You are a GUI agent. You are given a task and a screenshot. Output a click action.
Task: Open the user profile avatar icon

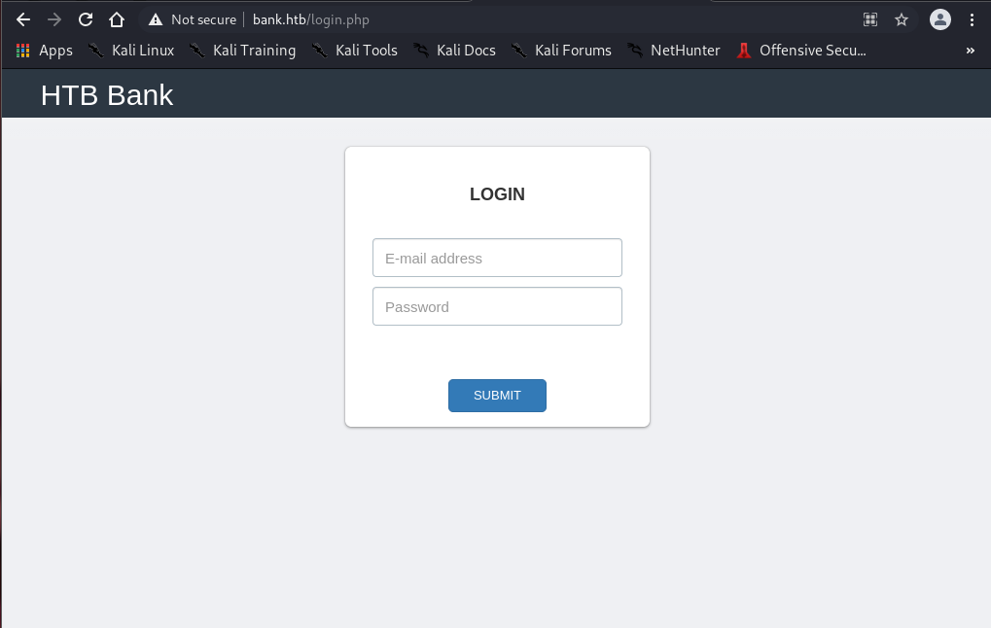tap(939, 19)
